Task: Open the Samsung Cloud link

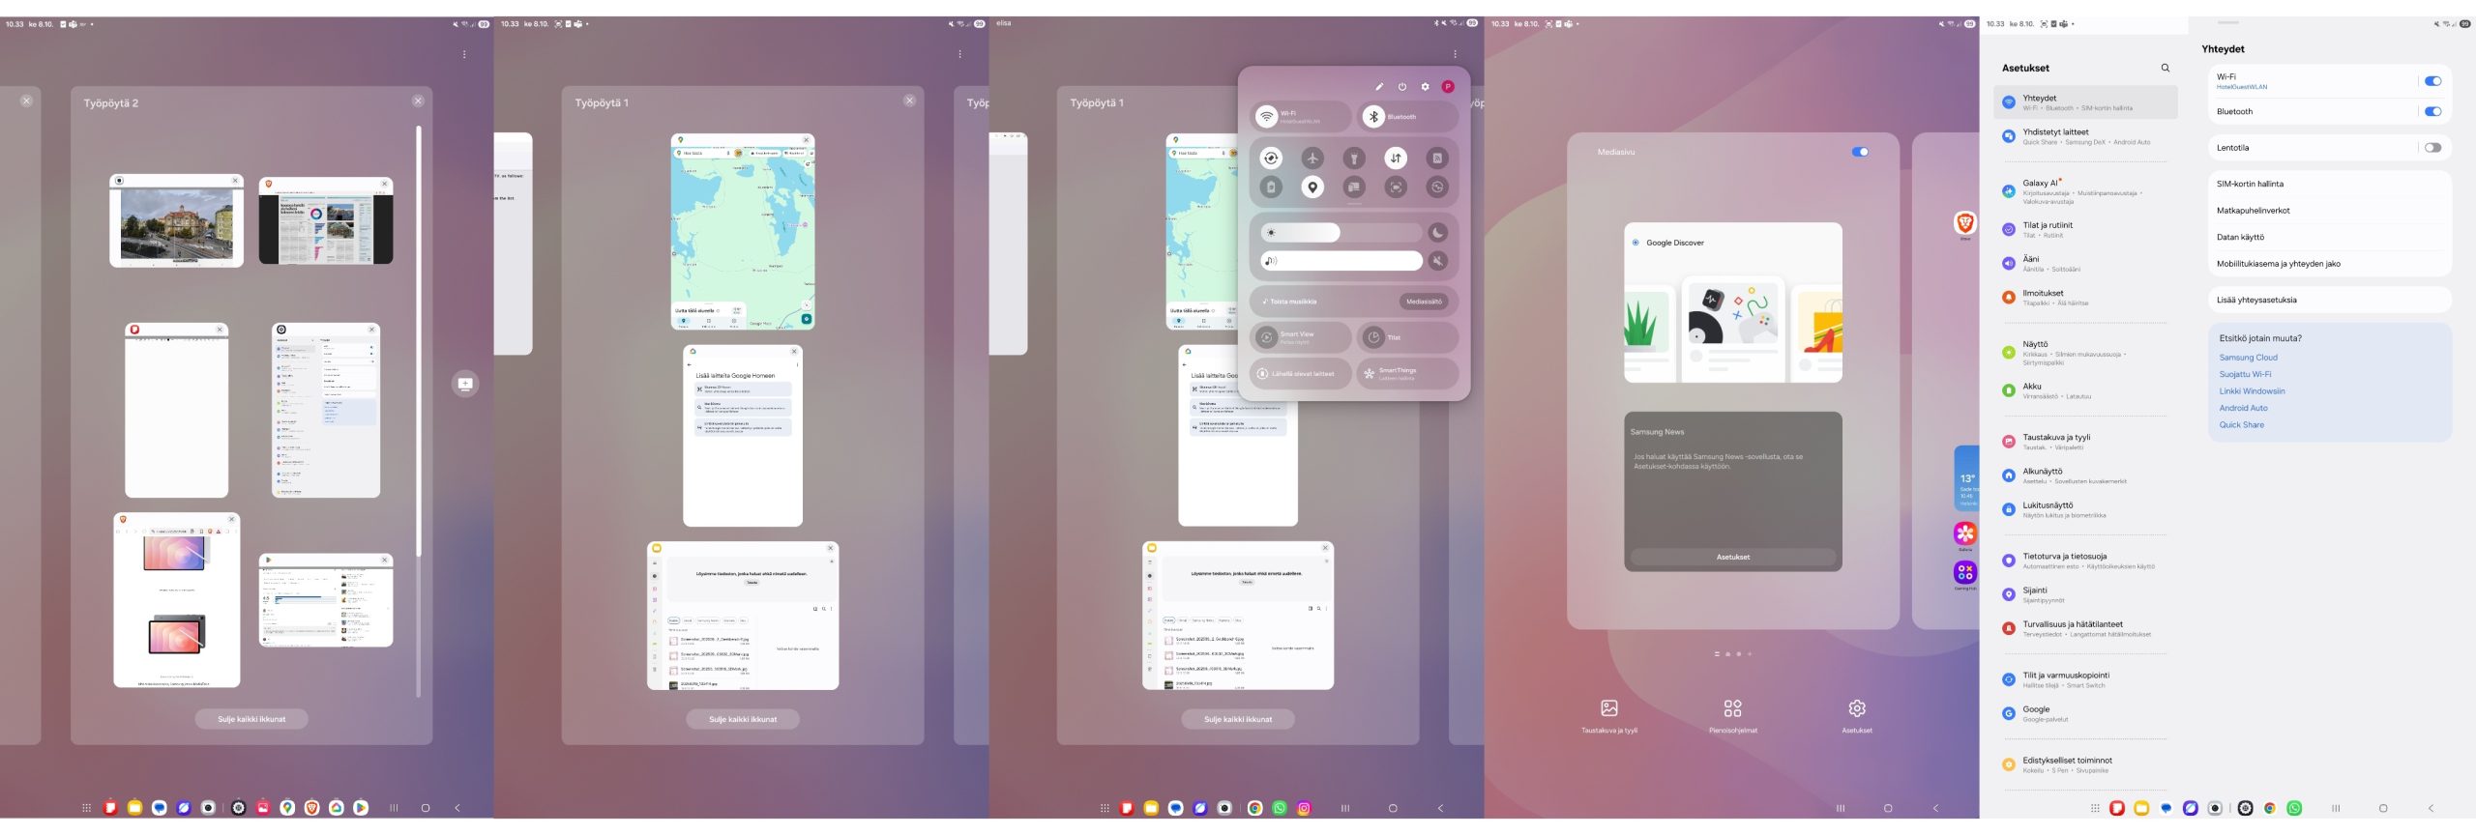Action: click(2248, 358)
